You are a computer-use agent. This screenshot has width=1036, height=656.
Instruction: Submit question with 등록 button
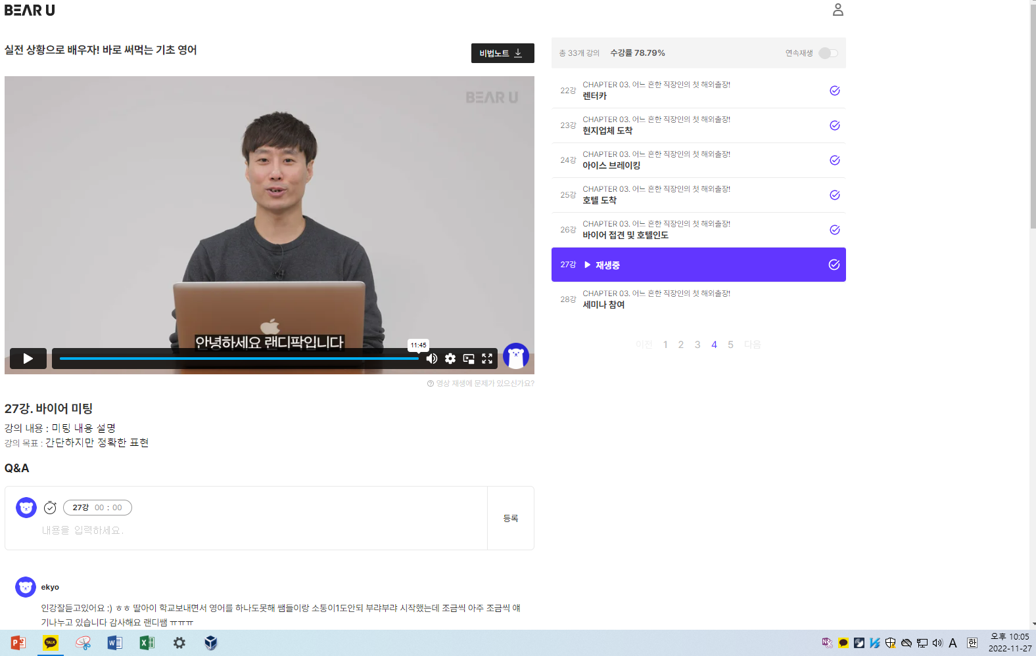511,518
